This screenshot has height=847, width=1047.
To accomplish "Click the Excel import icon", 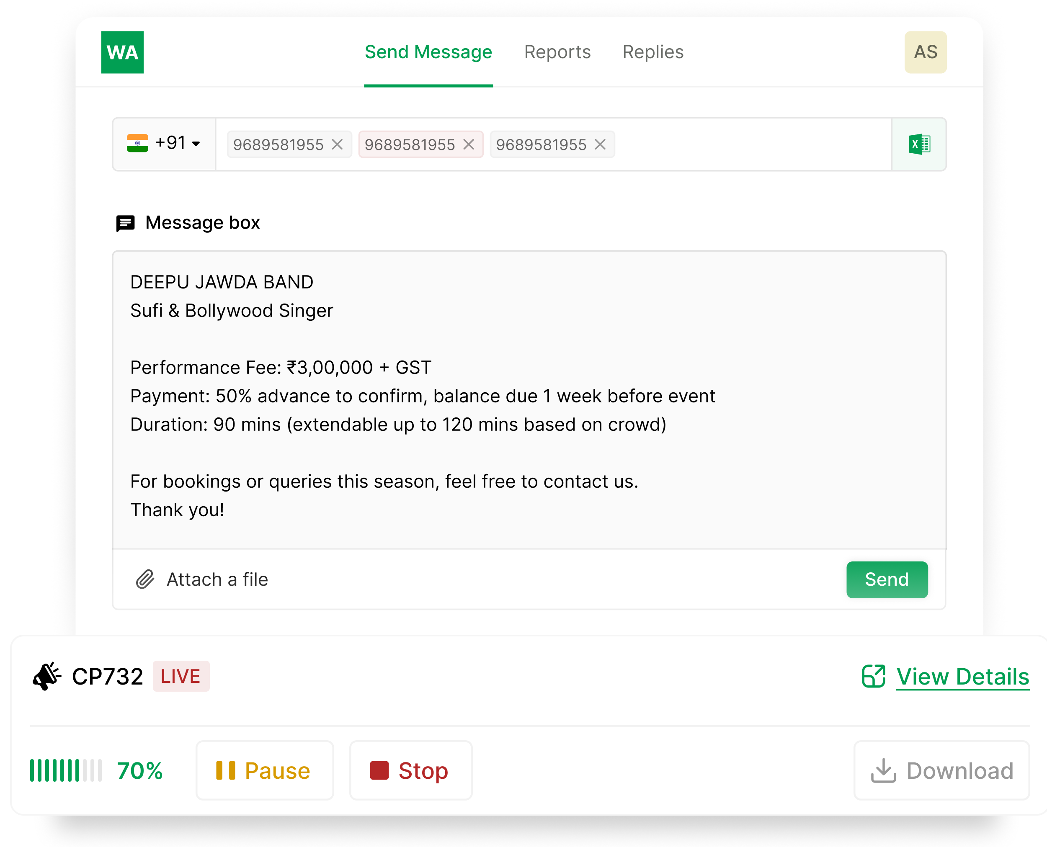I will coord(919,144).
